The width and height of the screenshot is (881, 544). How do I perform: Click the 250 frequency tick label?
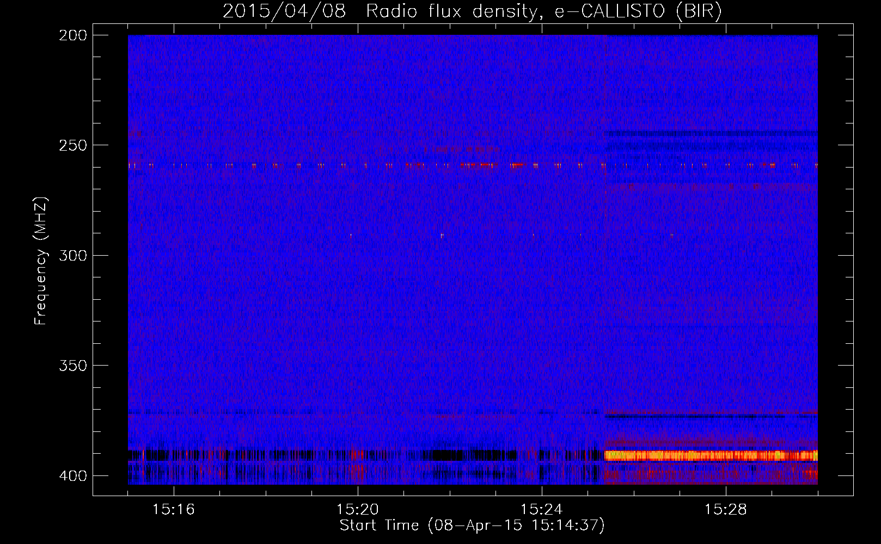pos(73,145)
